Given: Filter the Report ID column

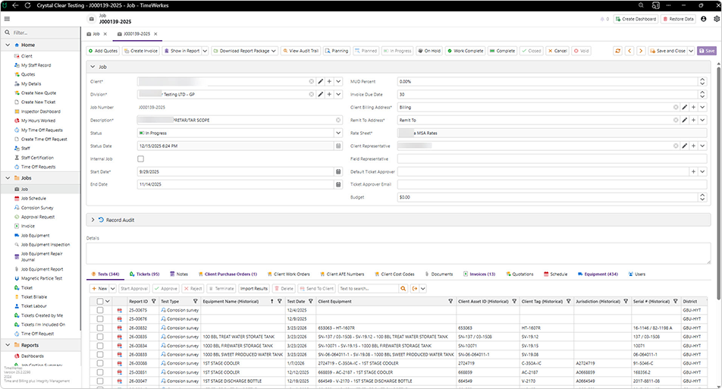Looking at the screenshot, I should 154,302.
